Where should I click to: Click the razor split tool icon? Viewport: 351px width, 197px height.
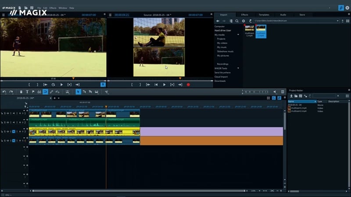tap(107, 92)
